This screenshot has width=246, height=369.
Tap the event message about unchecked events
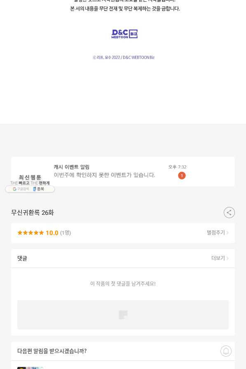pos(104,175)
